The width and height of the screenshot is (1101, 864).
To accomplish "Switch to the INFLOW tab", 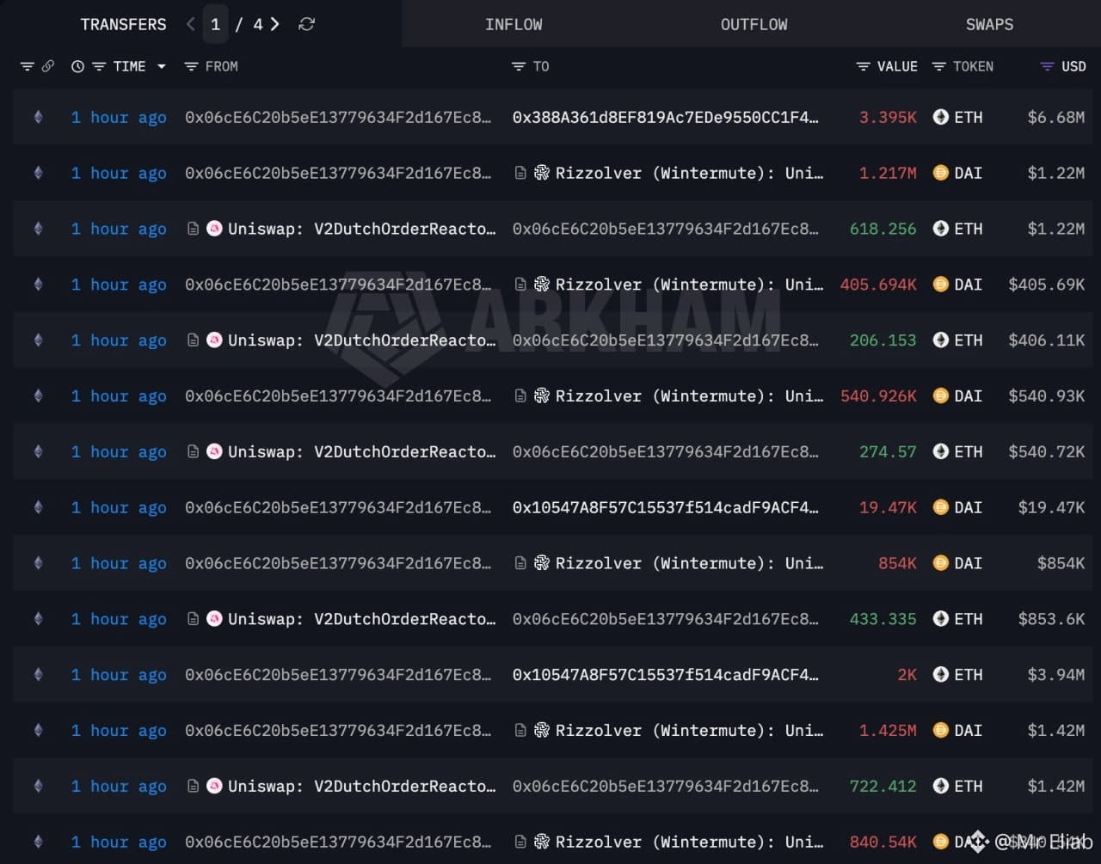I will [514, 24].
